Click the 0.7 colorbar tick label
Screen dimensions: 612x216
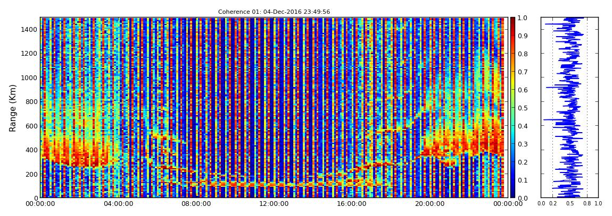coord(522,72)
